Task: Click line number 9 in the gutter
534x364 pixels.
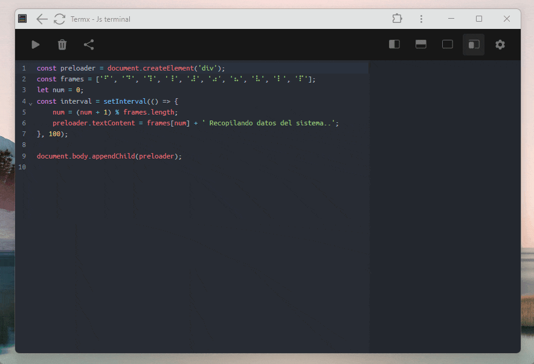Action: coord(24,156)
